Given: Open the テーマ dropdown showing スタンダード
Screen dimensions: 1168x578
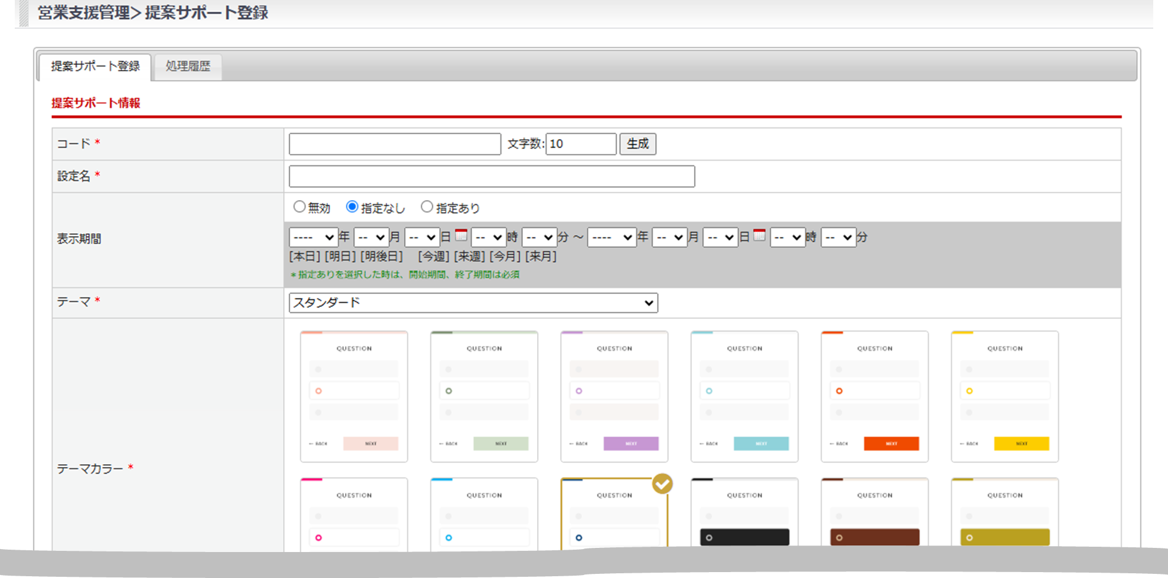Looking at the screenshot, I should coord(473,303).
